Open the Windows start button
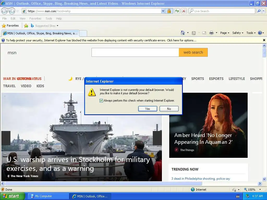The image size is (267, 200). click(12, 196)
